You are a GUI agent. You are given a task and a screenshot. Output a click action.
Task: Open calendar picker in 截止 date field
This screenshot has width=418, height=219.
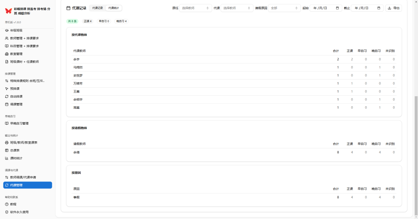379,8
